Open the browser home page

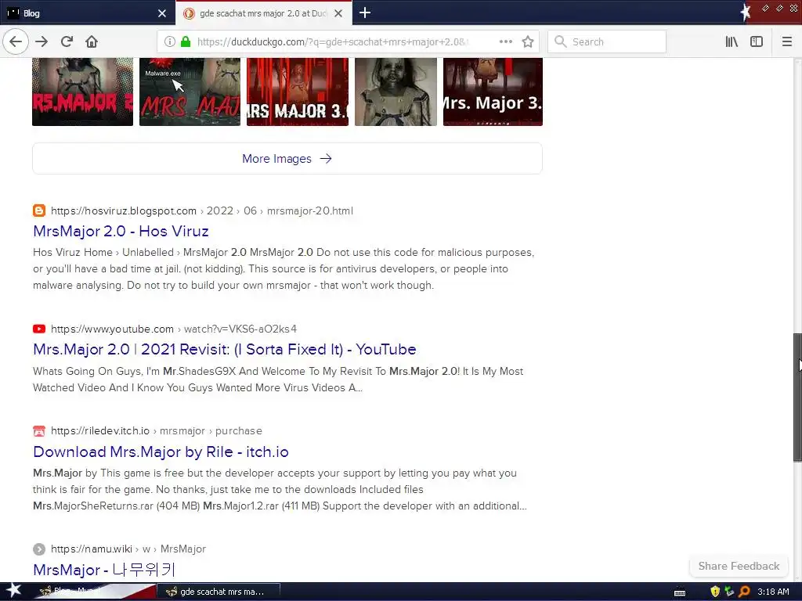(92, 41)
